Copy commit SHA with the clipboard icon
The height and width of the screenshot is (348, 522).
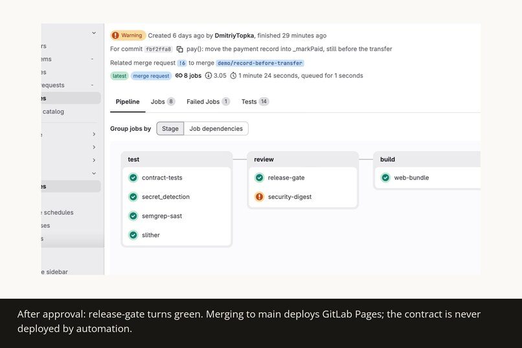point(180,49)
